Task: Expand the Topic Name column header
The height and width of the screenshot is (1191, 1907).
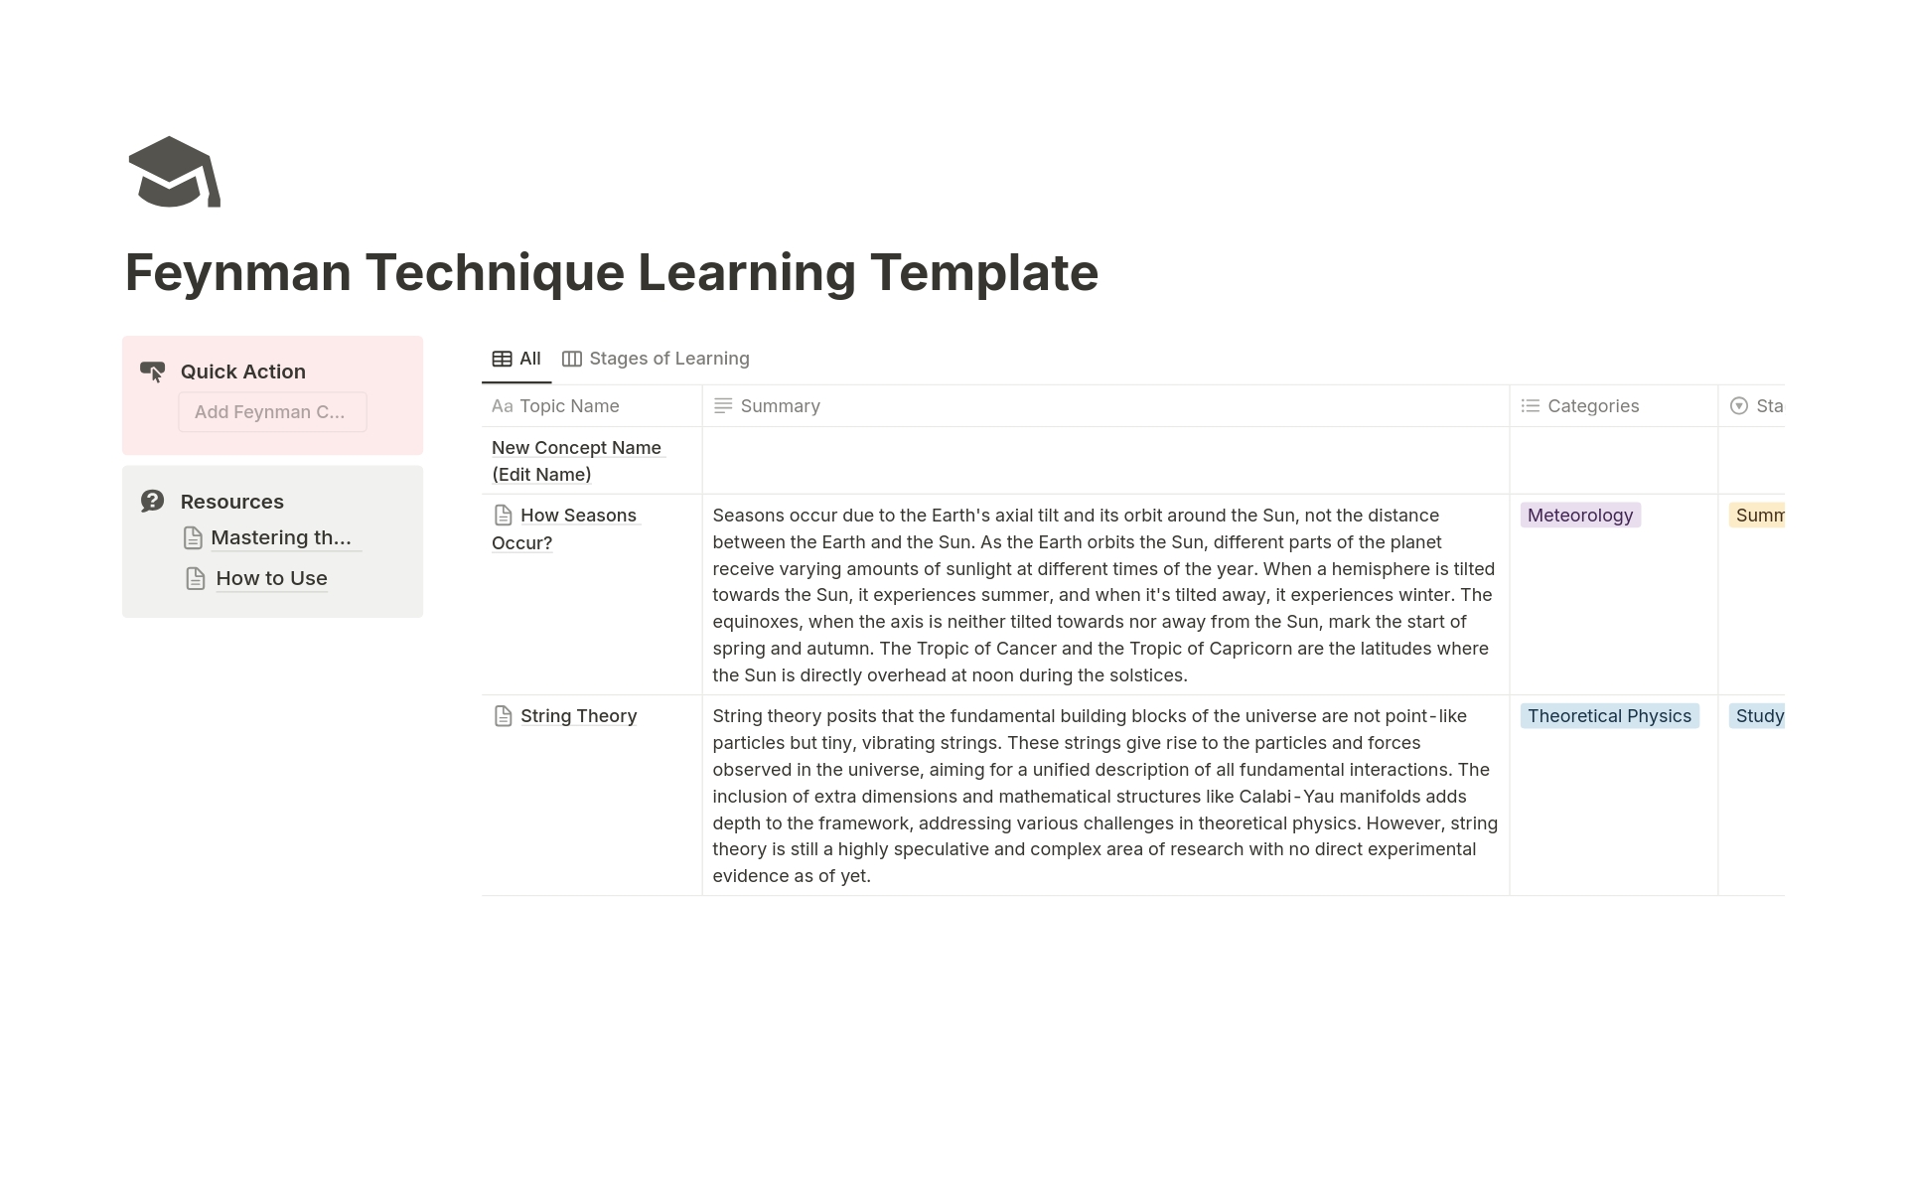Action: 701,406
